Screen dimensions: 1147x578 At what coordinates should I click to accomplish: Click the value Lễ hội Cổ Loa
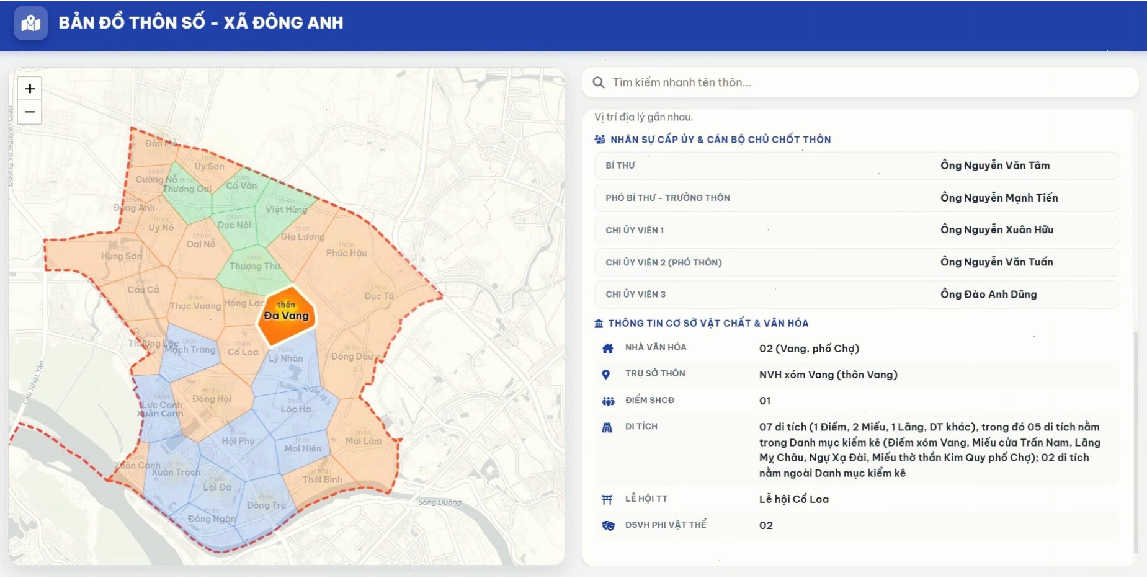793,499
